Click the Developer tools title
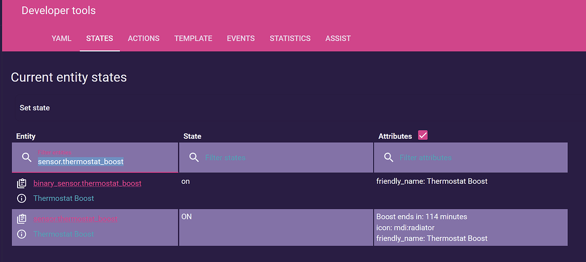The width and height of the screenshot is (586, 262). coord(59,10)
